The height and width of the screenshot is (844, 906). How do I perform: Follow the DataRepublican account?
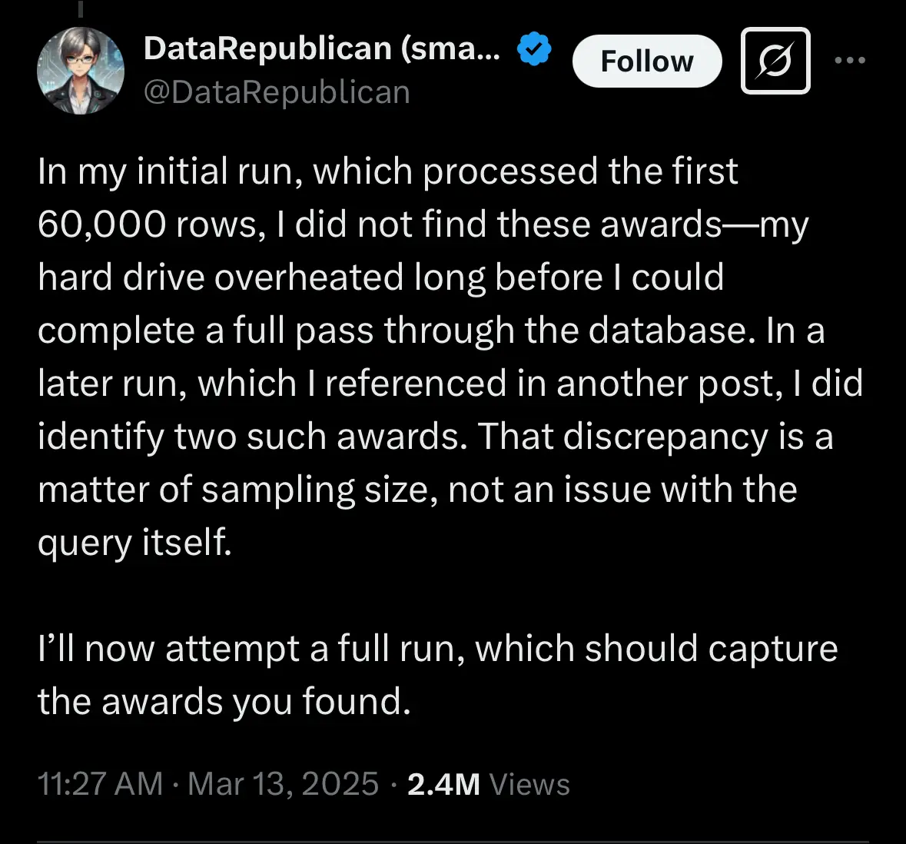point(646,61)
